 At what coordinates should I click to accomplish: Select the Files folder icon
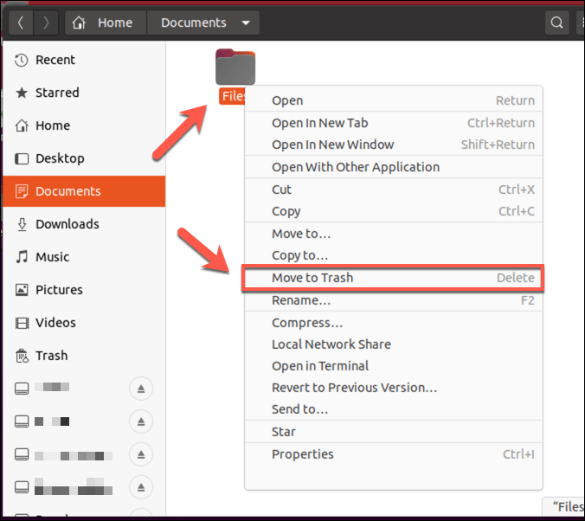(235, 68)
